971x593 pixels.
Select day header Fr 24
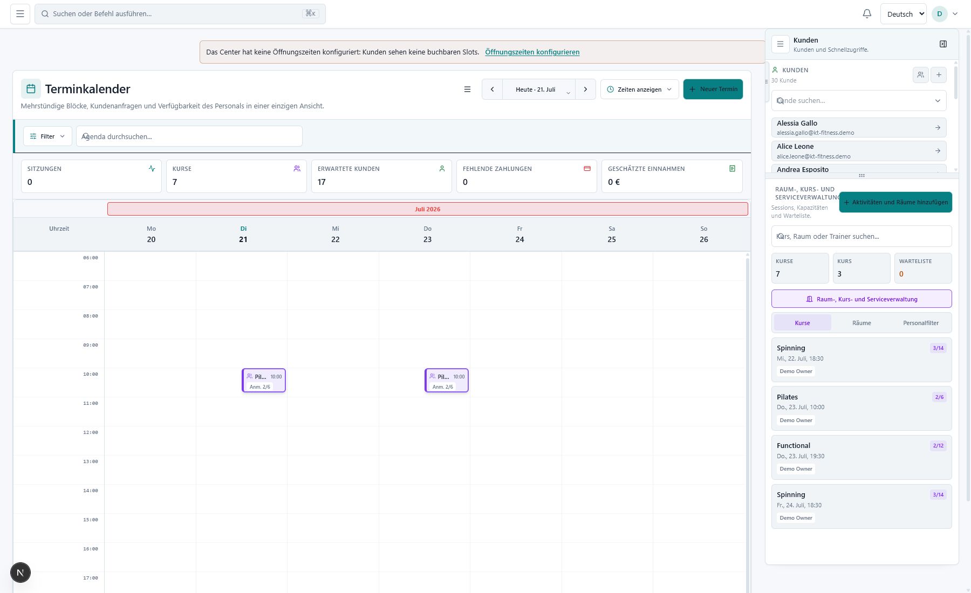(519, 235)
